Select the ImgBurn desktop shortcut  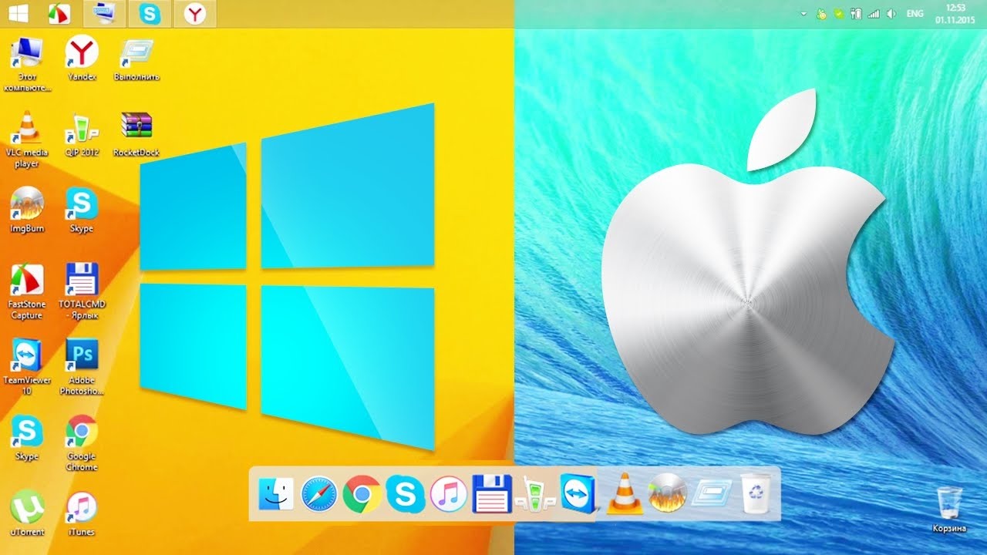point(27,210)
